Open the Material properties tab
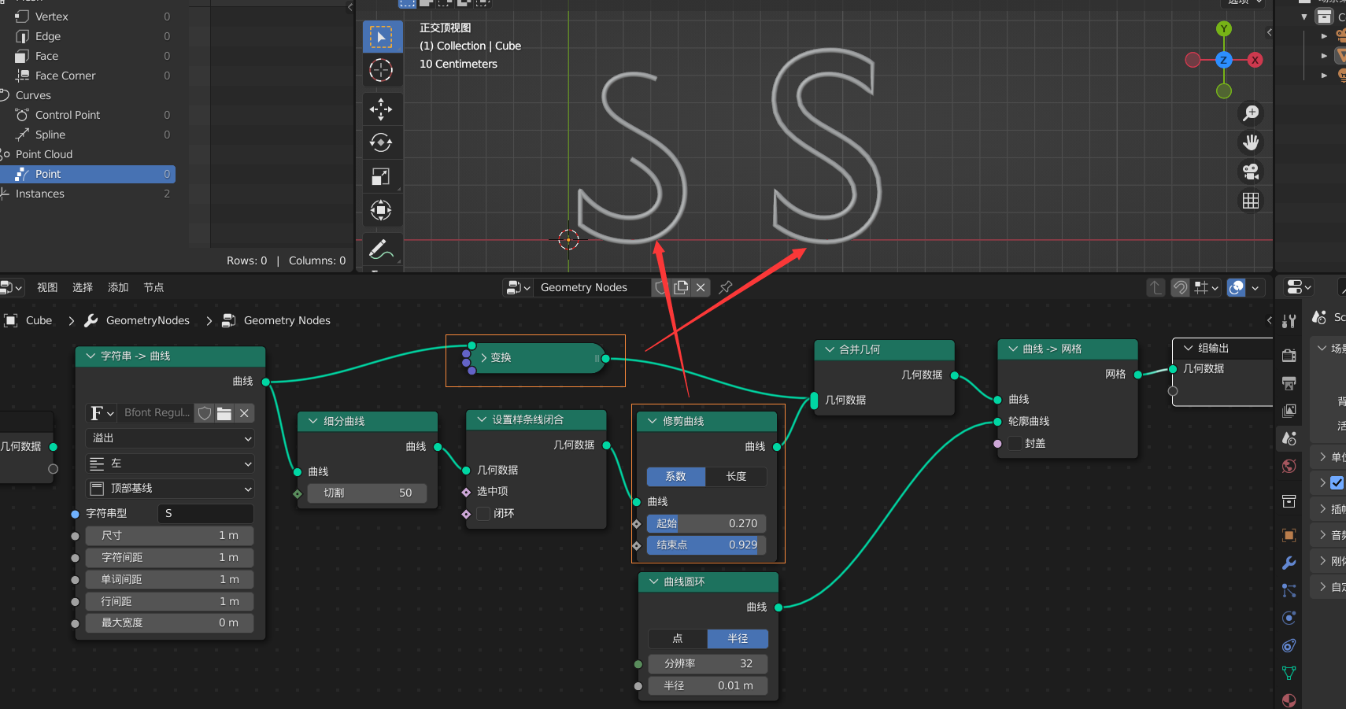1346x709 pixels. (1289, 700)
